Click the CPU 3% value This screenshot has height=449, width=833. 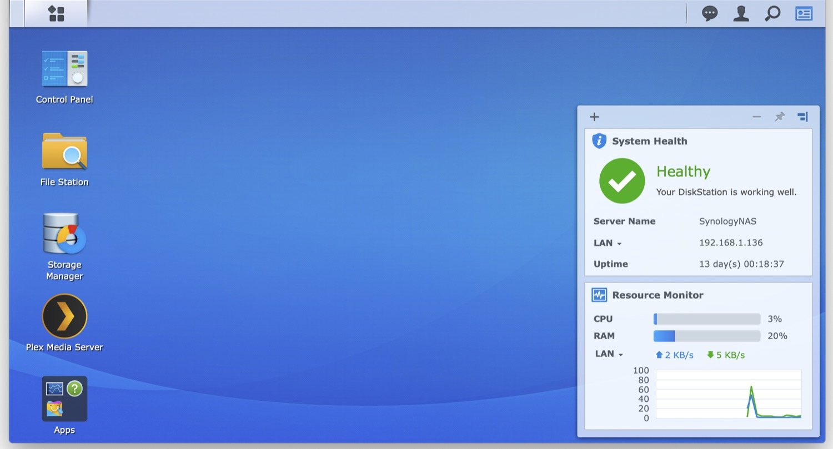775,319
